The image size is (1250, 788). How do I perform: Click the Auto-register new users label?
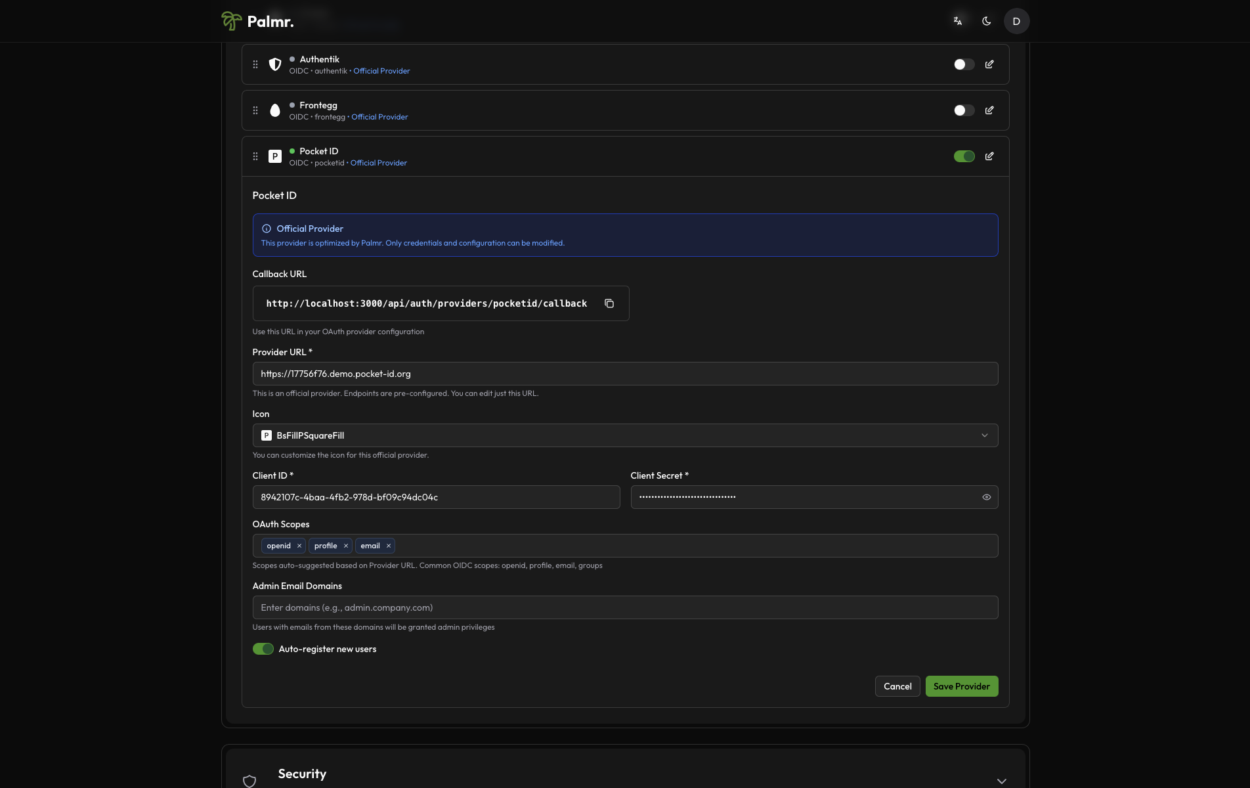coord(328,649)
